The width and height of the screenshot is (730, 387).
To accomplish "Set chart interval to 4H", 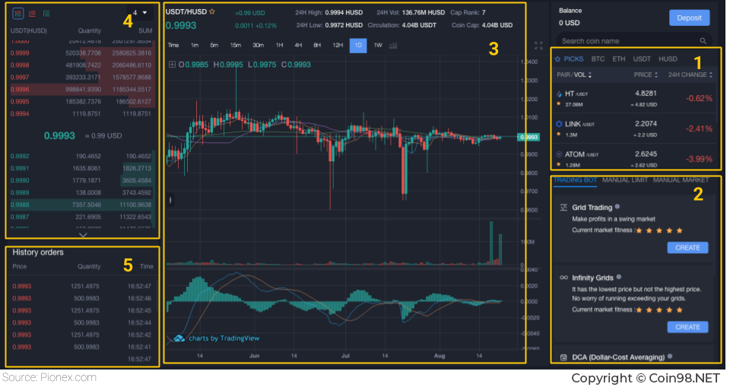I will pyautogui.click(x=298, y=45).
